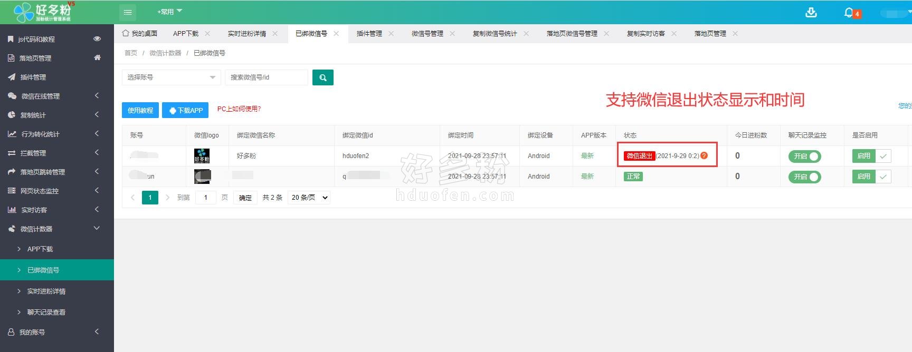Click the 使用教程 button
The height and width of the screenshot is (352, 912).
click(140, 110)
